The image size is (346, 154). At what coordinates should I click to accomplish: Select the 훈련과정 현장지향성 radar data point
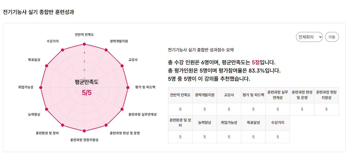[x=84, y=131]
